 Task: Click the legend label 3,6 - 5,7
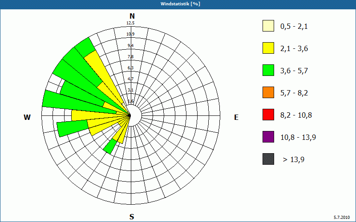[x=294, y=71]
